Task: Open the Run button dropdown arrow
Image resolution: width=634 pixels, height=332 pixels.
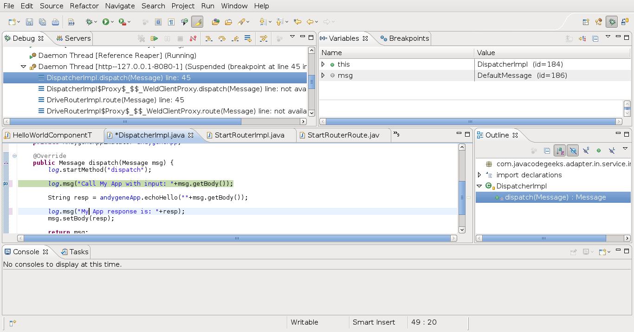Action: pyautogui.click(x=112, y=22)
